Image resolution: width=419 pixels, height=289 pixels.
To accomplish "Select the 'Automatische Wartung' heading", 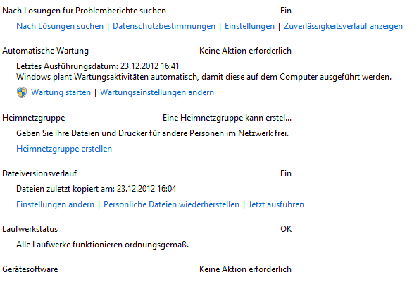I will [x=46, y=51].
